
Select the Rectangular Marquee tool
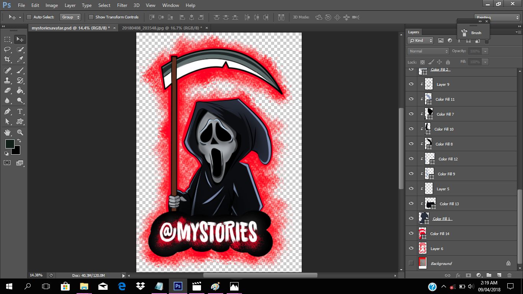7,39
